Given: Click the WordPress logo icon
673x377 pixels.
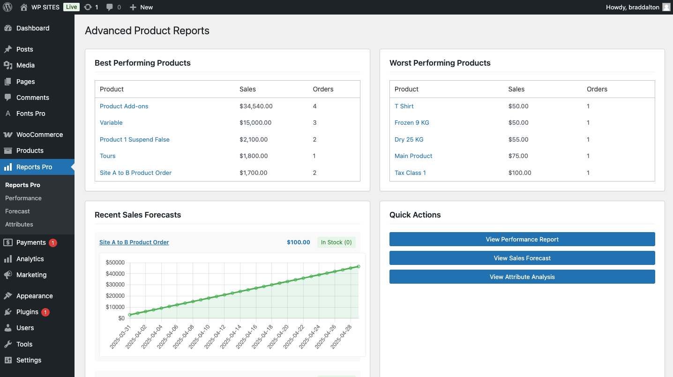Looking at the screenshot, I should [7, 7].
